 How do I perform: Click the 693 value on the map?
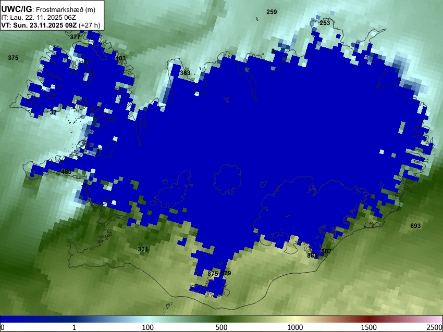[415, 226]
